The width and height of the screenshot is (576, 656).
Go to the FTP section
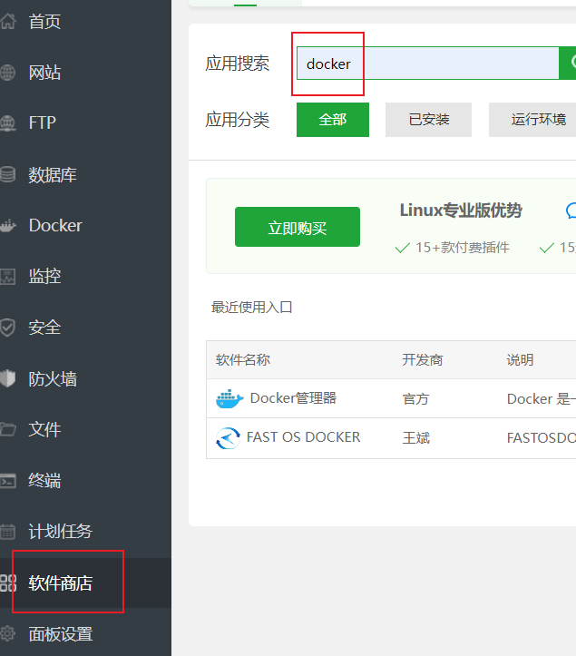point(43,123)
